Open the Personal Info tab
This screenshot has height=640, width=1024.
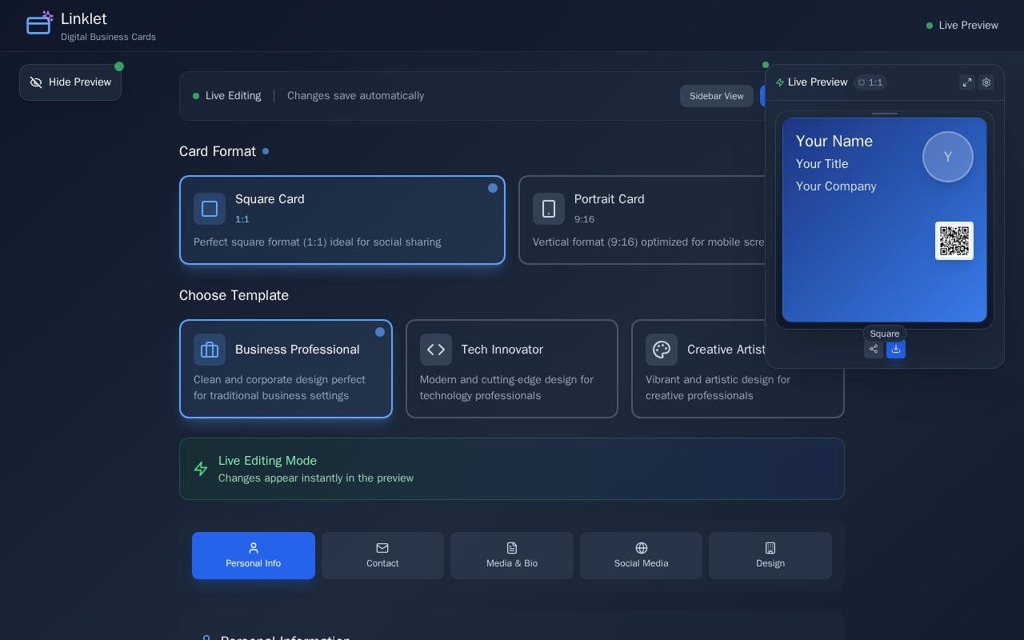point(254,555)
